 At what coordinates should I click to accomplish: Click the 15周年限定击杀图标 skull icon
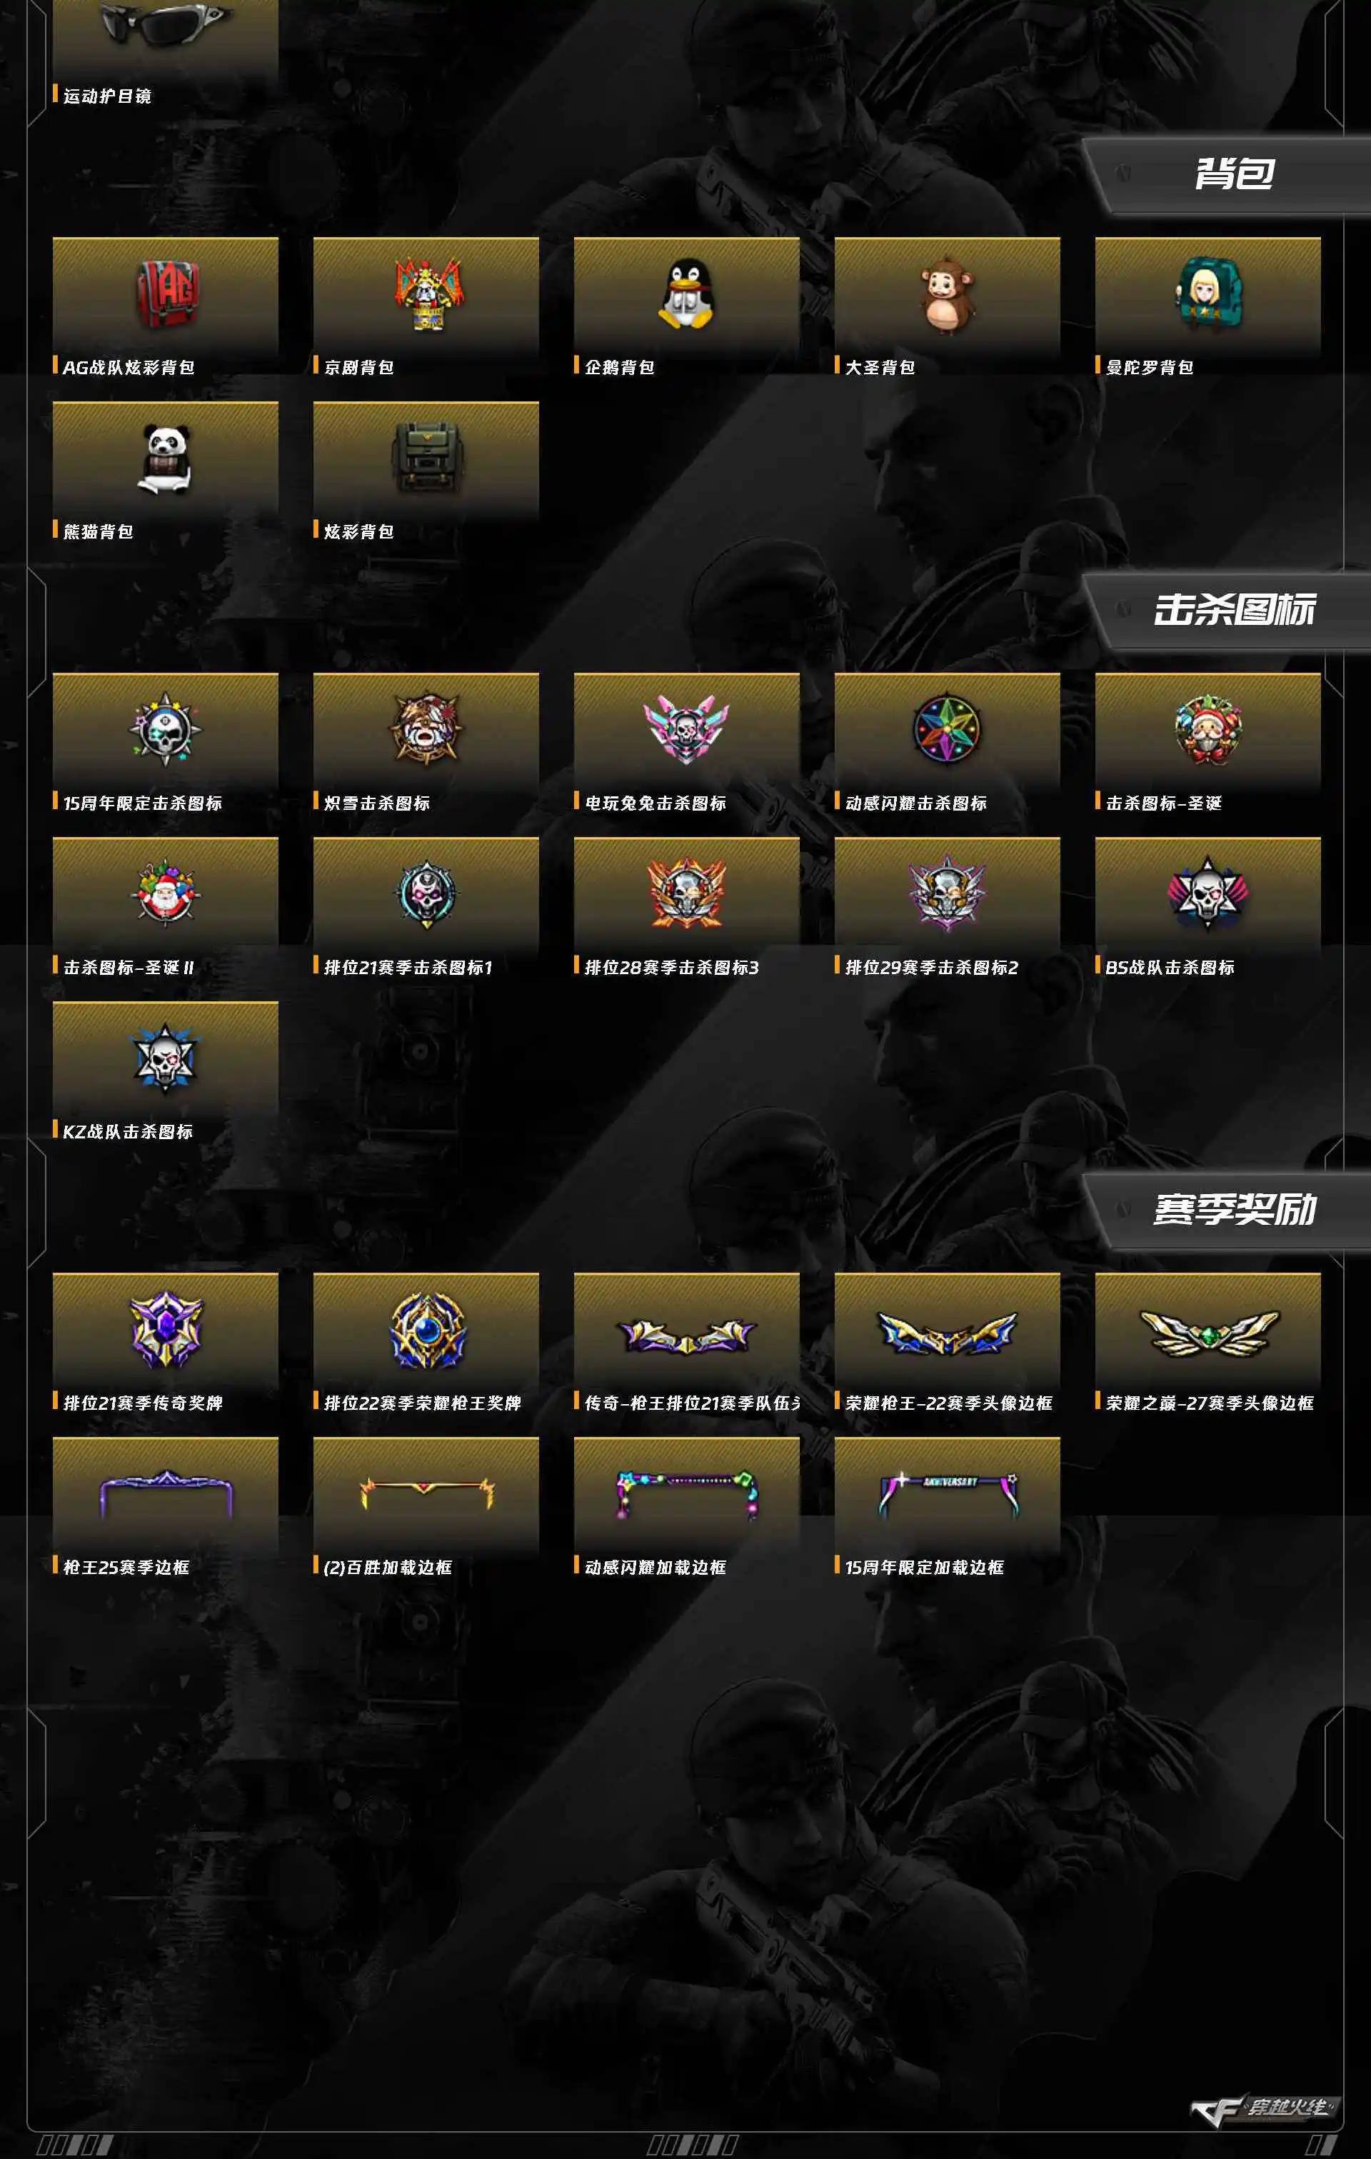point(166,729)
